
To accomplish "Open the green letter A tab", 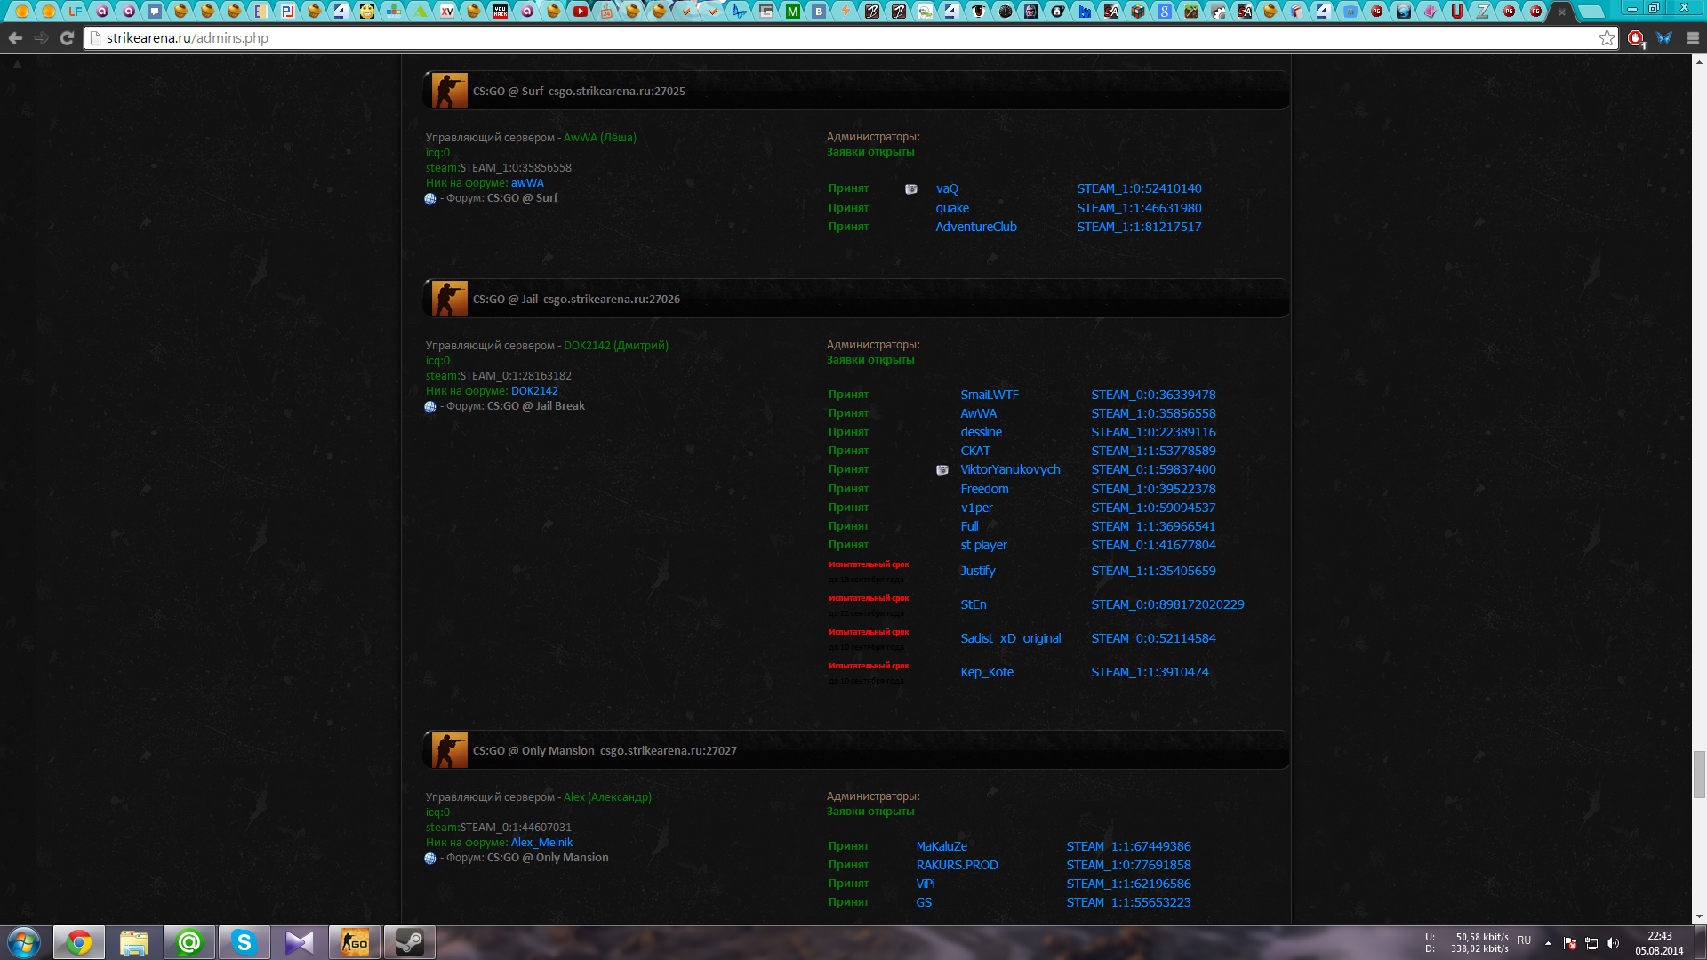I will pos(420,12).
